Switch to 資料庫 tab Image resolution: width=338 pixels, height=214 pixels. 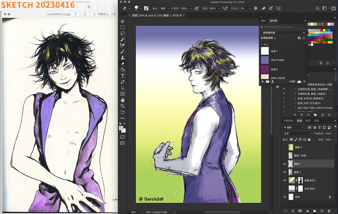pos(273,21)
